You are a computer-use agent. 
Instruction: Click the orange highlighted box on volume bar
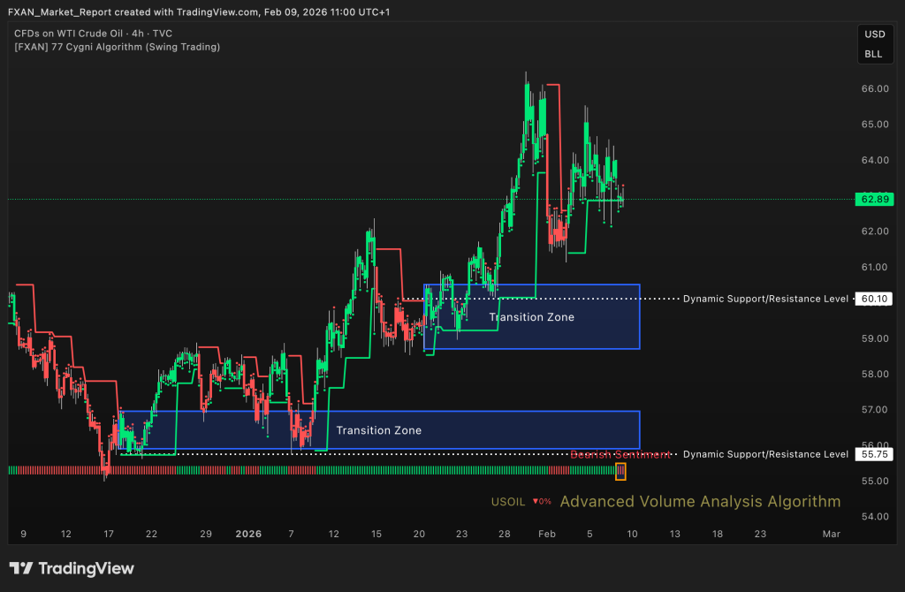click(x=620, y=471)
